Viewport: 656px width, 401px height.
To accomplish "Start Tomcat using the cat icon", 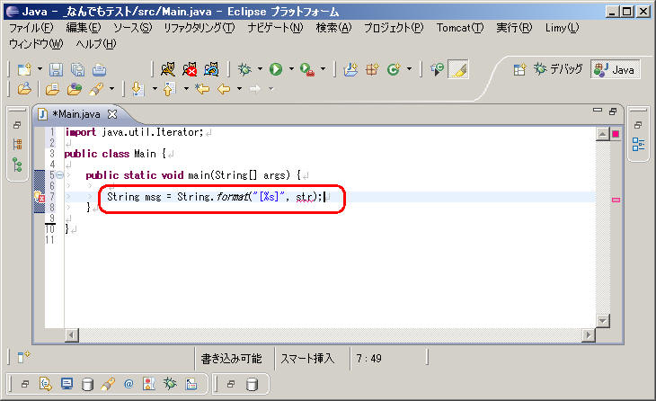I will (167, 69).
